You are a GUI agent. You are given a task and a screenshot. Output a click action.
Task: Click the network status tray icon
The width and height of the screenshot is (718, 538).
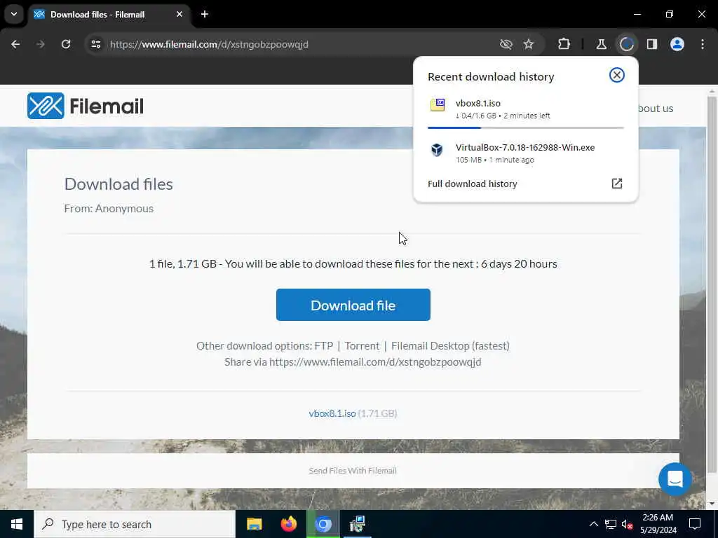[611, 524]
